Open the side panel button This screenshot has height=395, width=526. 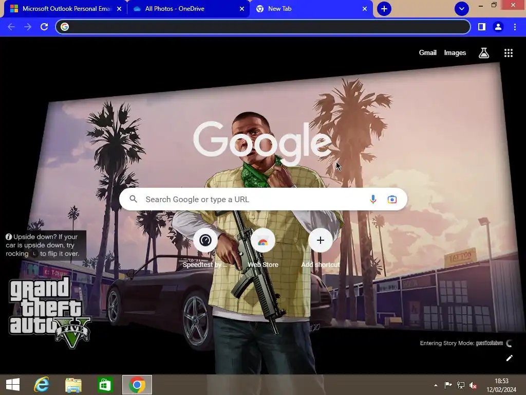point(482,27)
